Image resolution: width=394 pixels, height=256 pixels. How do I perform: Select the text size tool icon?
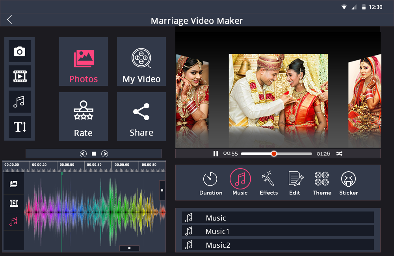point(19,126)
